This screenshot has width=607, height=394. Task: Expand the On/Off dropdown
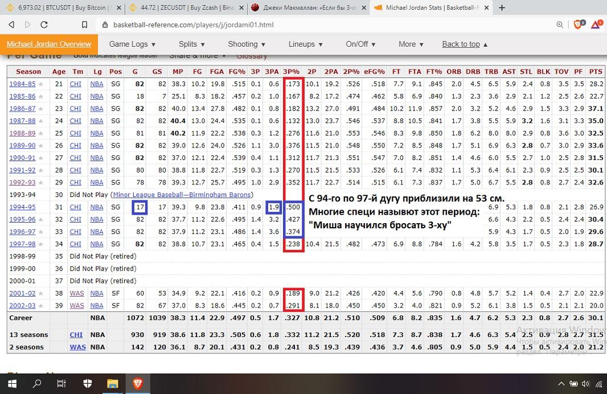pyautogui.click(x=360, y=44)
